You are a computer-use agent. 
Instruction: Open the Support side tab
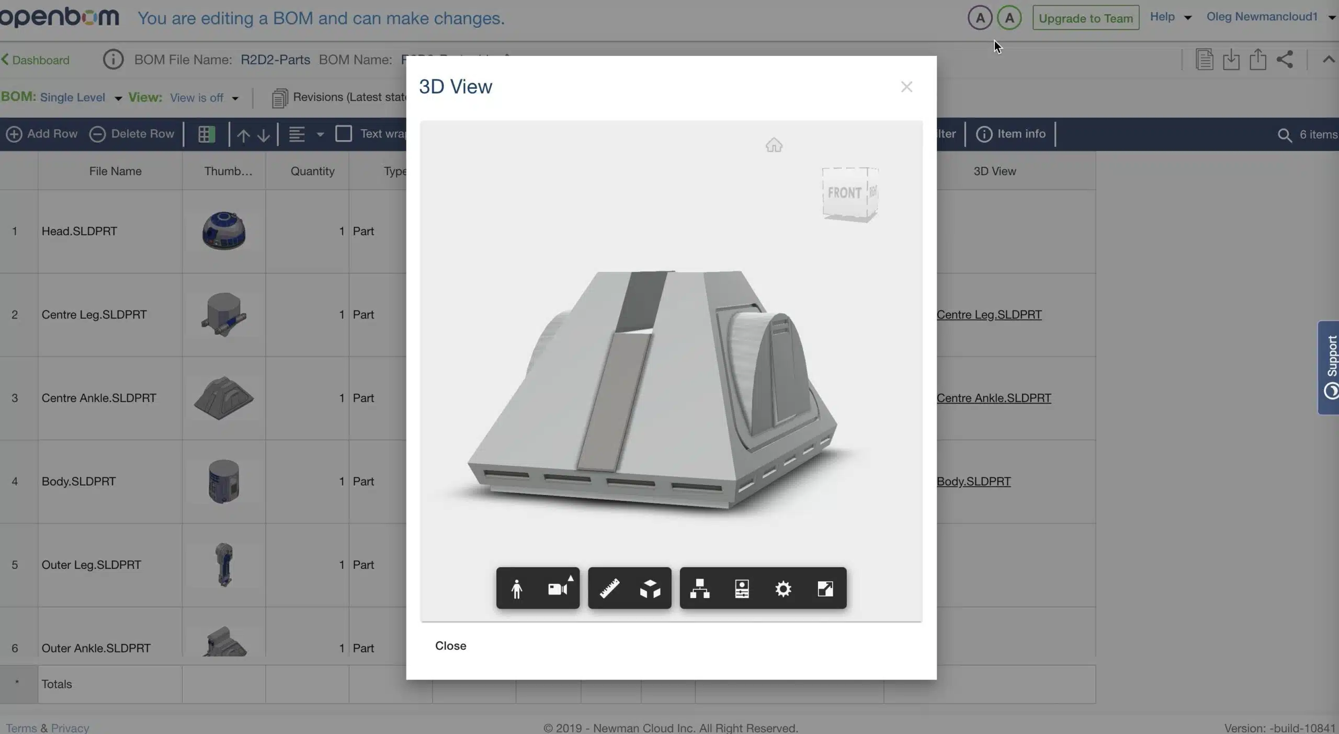pyautogui.click(x=1329, y=368)
